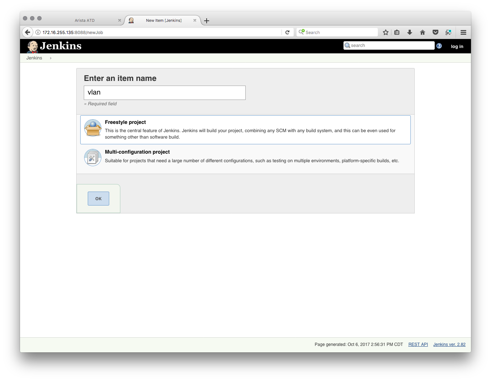Expand the Jenkins breadcrumb arrow
Screen dimensions: 491x381
tap(51, 58)
